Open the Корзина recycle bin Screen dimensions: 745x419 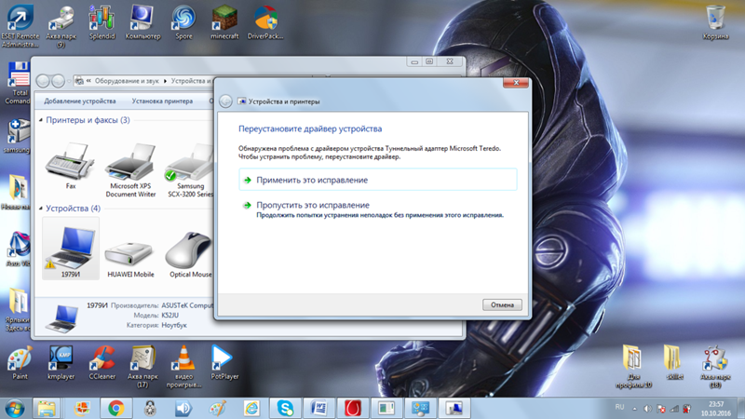click(x=715, y=22)
